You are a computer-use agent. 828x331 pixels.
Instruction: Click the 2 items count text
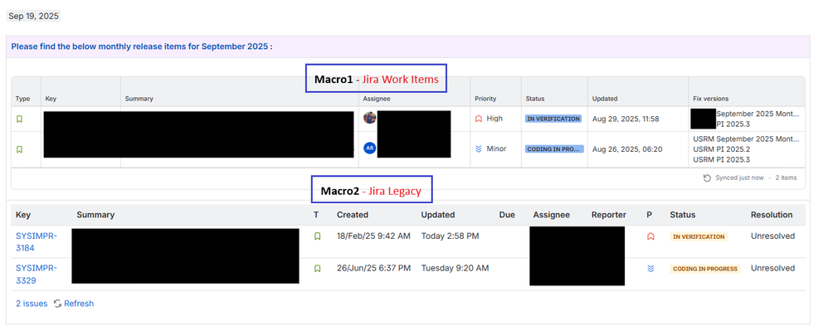tap(786, 178)
